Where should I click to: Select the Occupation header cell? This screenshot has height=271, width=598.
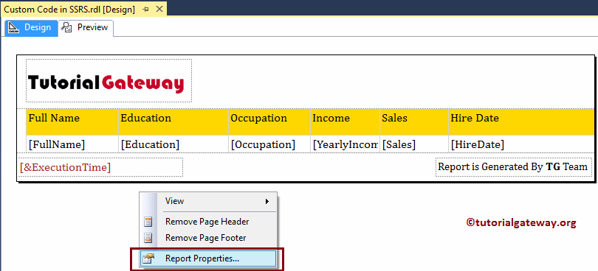269,122
